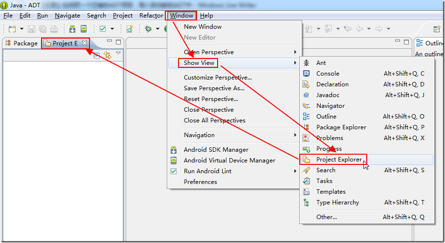Choose Save Perspective As...
This screenshot has height=243, width=445.
point(234,88)
